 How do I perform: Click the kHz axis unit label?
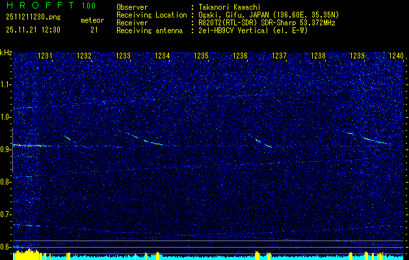coord(6,53)
